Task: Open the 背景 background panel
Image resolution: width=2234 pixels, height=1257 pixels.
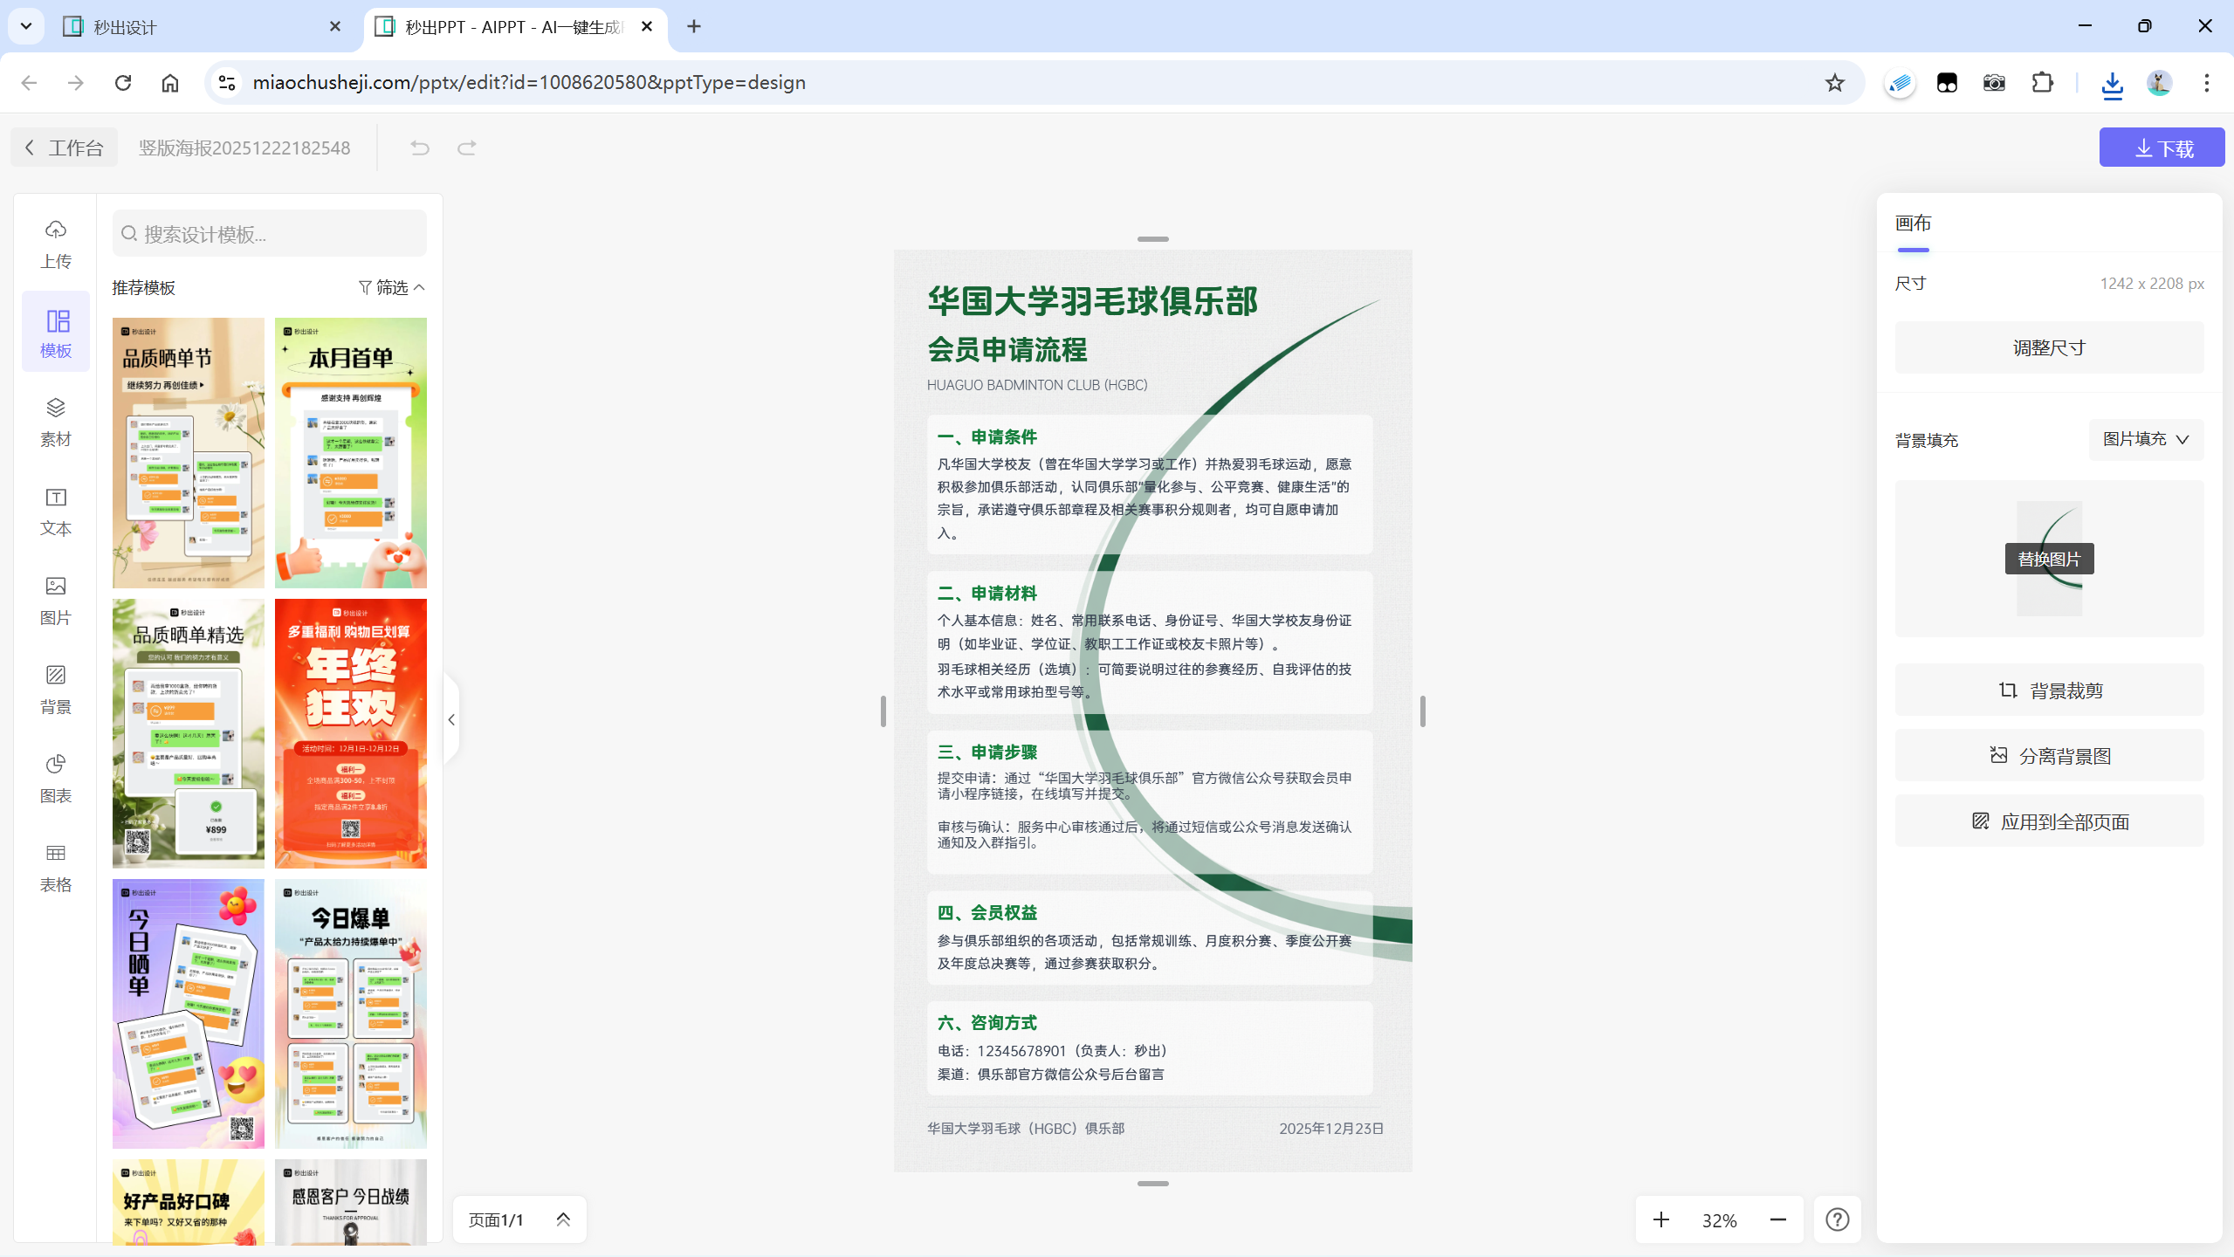Action: tap(56, 689)
